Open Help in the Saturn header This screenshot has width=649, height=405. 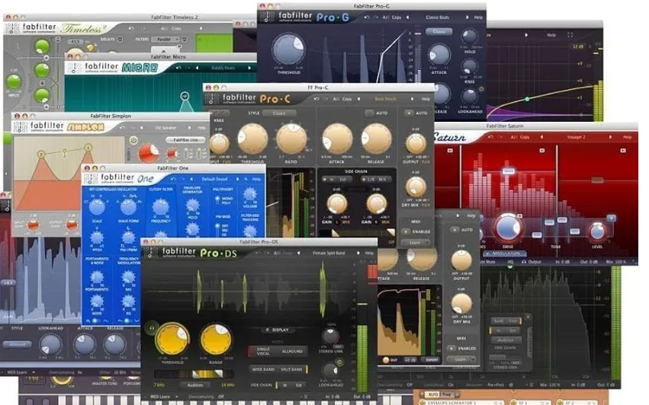(627, 137)
